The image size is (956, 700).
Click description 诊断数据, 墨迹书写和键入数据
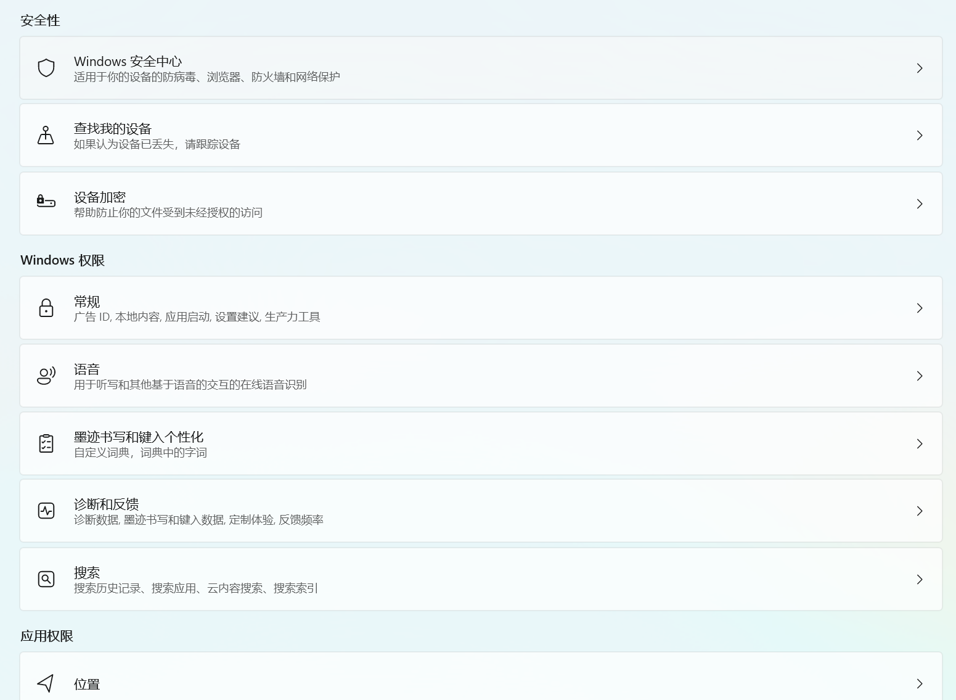pyautogui.click(x=149, y=519)
